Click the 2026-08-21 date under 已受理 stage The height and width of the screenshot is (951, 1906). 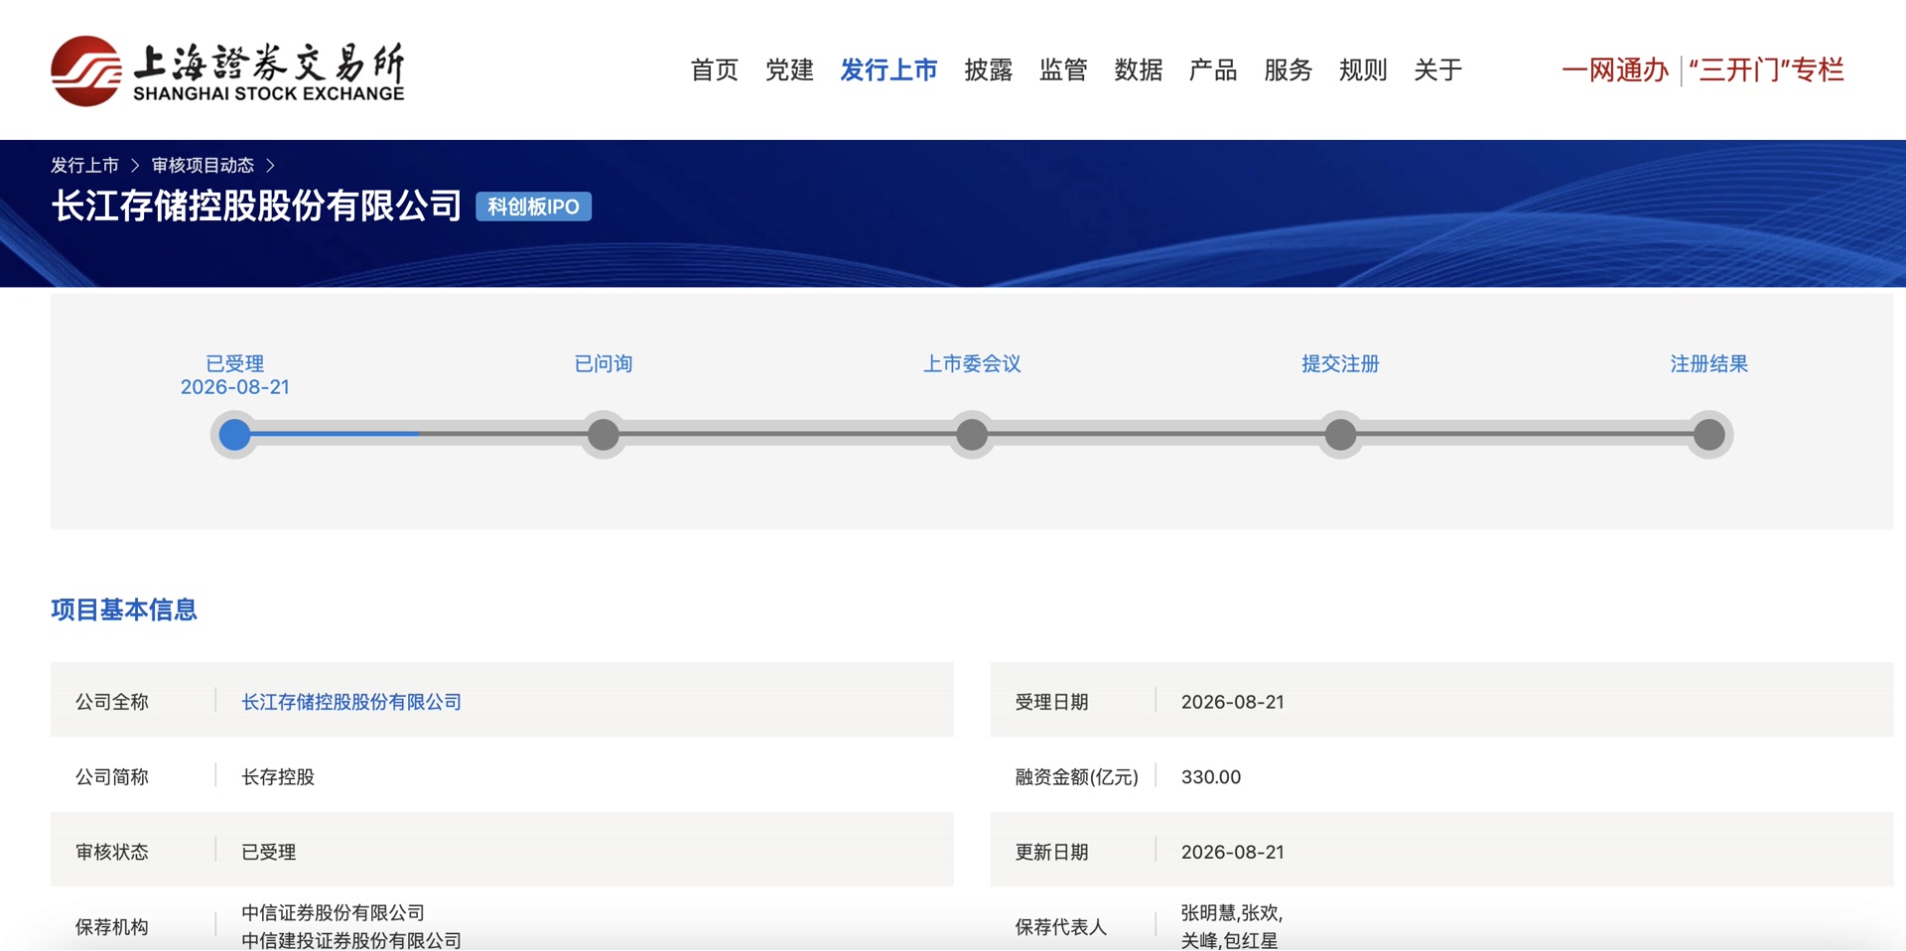coord(235,387)
